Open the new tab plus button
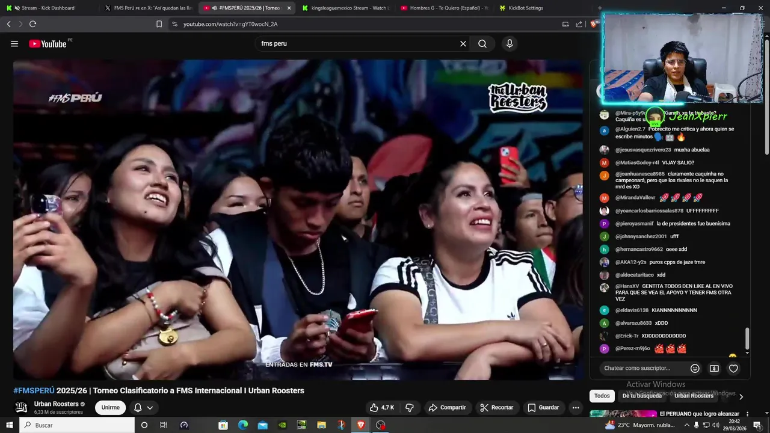Viewport: 770px width, 433px height. (x=600, y=8)
